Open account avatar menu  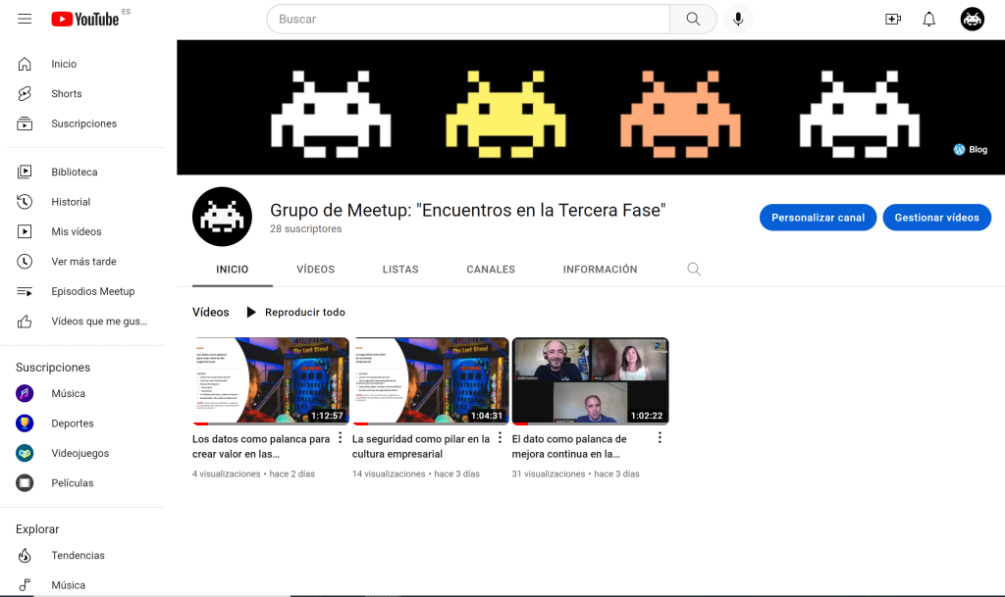(x=972, y=19)
